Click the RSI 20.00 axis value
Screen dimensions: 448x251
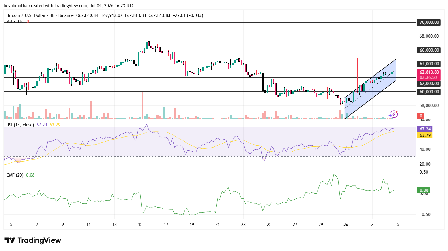425,164
